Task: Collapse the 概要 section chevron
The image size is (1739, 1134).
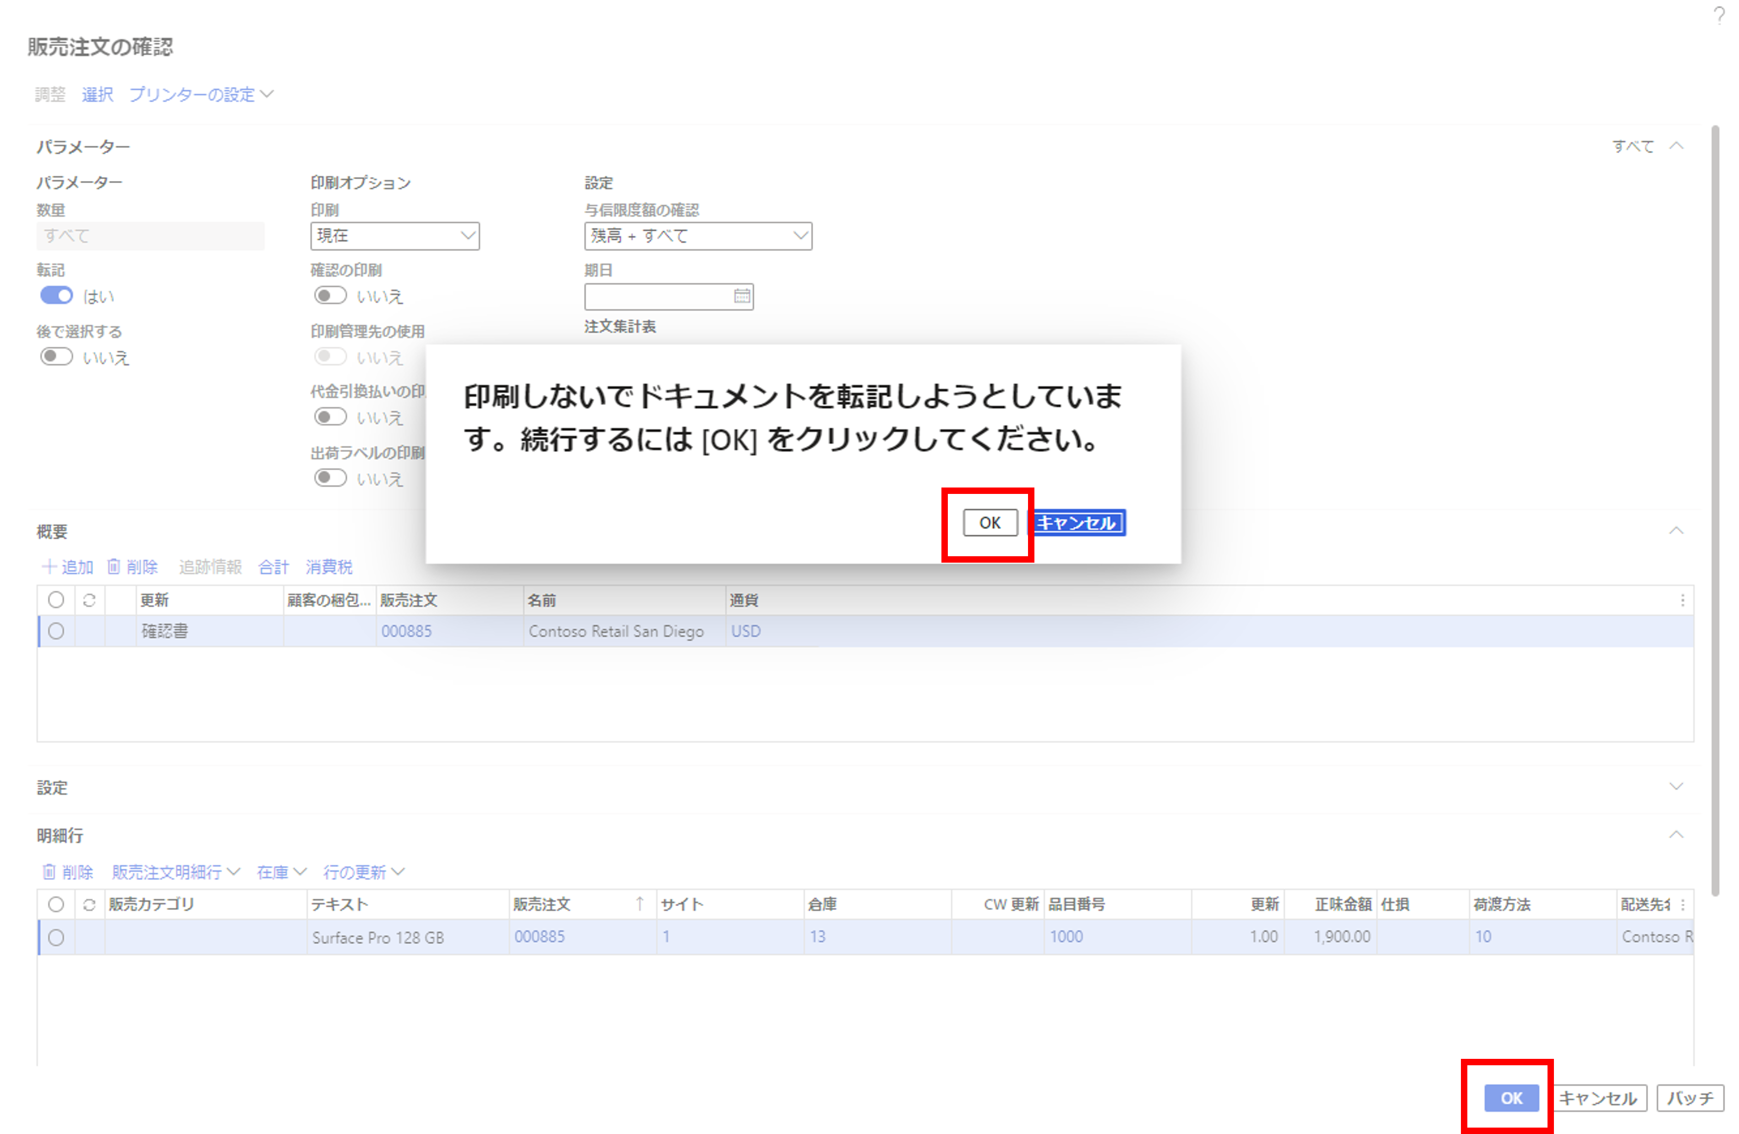Action: (1676, 531)
